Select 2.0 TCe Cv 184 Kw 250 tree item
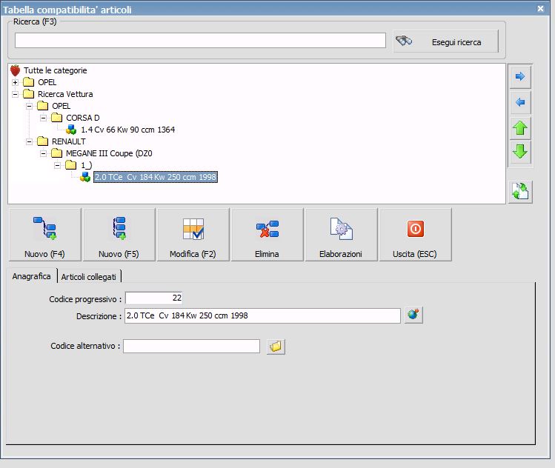 pos(156,177)
